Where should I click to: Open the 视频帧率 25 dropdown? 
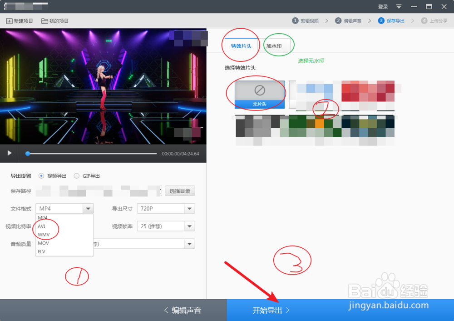click(166, 226)
